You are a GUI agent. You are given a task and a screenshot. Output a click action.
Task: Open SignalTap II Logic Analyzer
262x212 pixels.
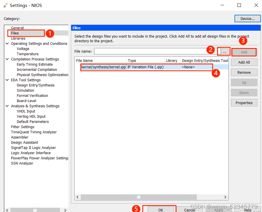[x=33, y=148]
